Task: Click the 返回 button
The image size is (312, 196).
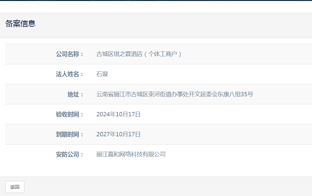Action: click(x=15, y=187)
